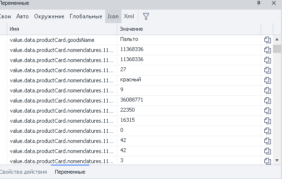
Task: Copy value in the Пальто row
Action: pyautogui.click(x=267, y=40)
